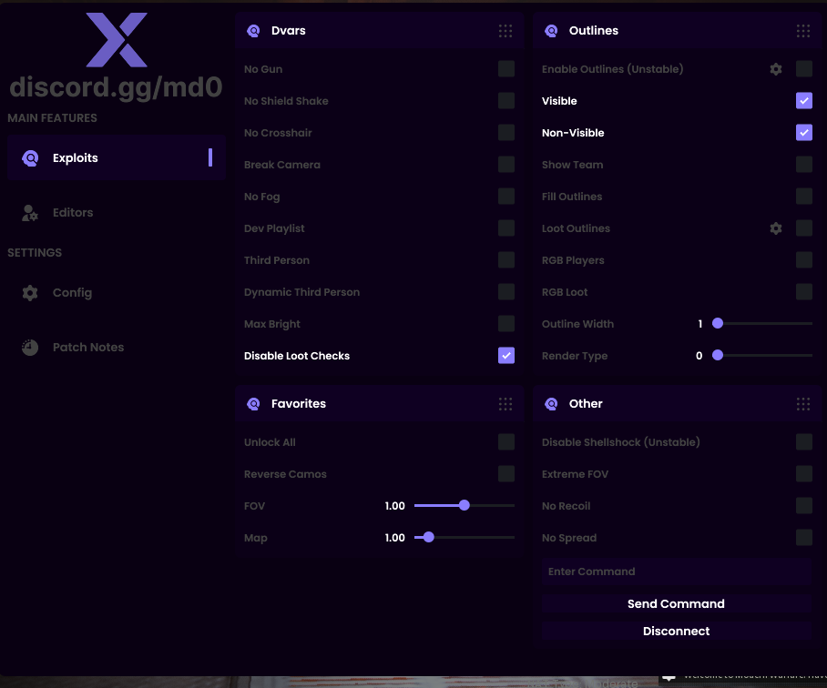Screen dimensions: 827x688
Task: Click the Outline Width value 1
Action: (700, 324)
